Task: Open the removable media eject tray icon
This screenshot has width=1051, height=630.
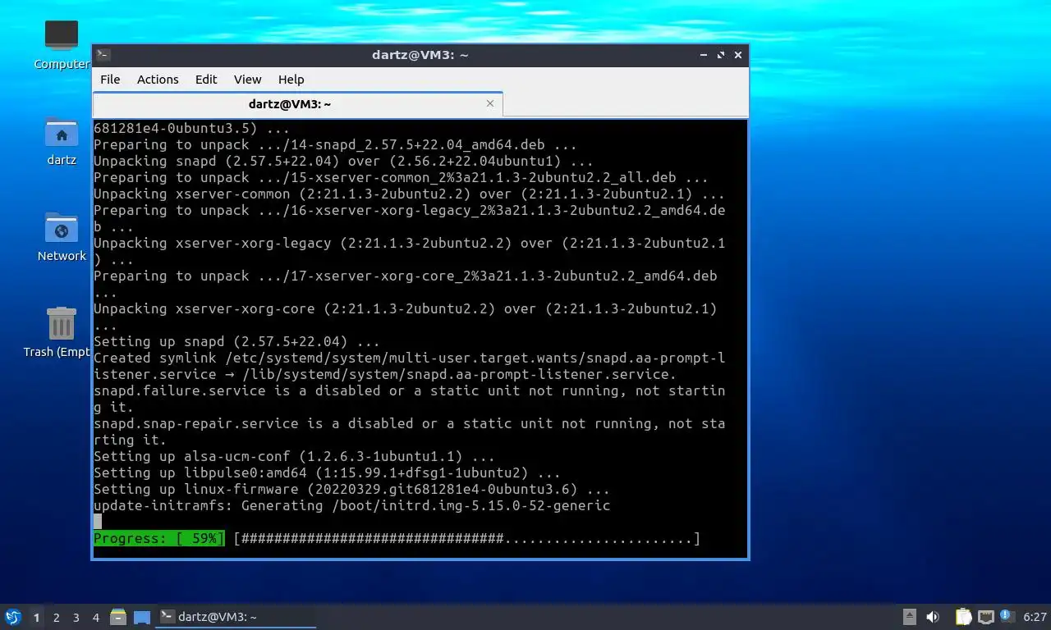Action: point(910,617)
